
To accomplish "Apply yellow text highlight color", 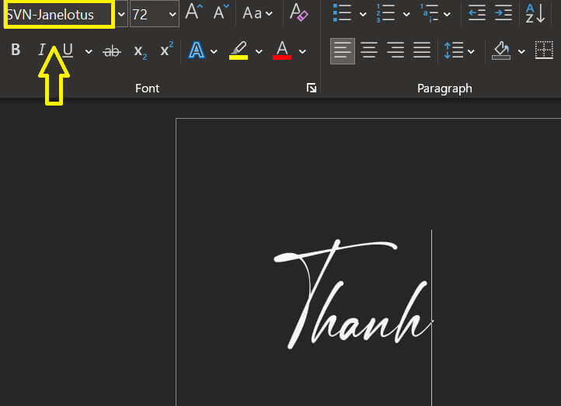I will coord(239,51).
